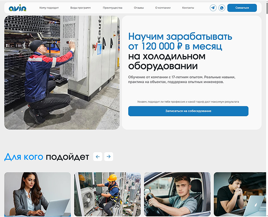Image resolution: width=268 pixels, height=217 pixels.
Task: Click the technician hero image
Action: click(62, 72)
